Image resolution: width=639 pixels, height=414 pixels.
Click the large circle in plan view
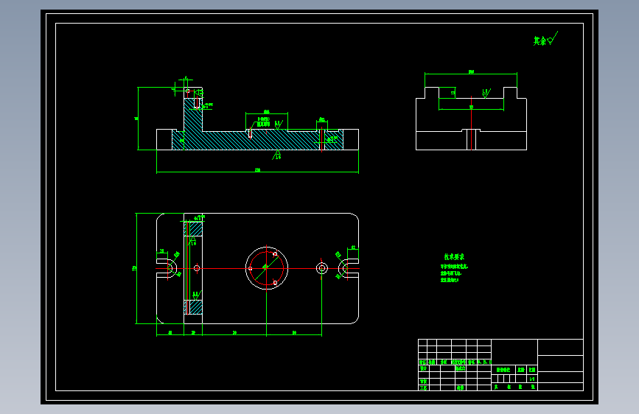pos(267,268)
